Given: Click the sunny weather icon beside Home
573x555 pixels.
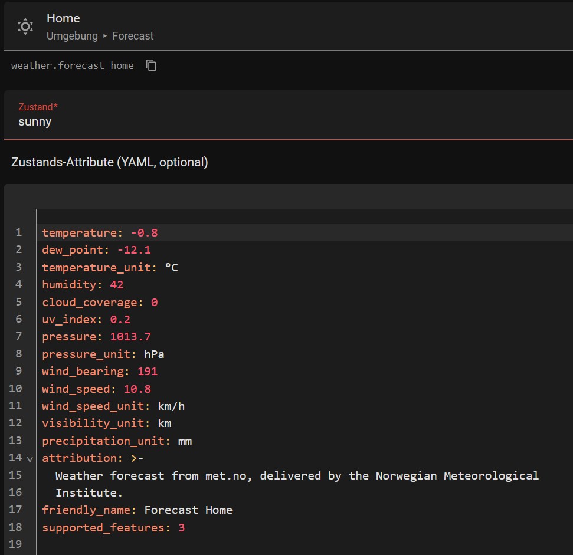Looking at the screenshot, I should point(25,27).
